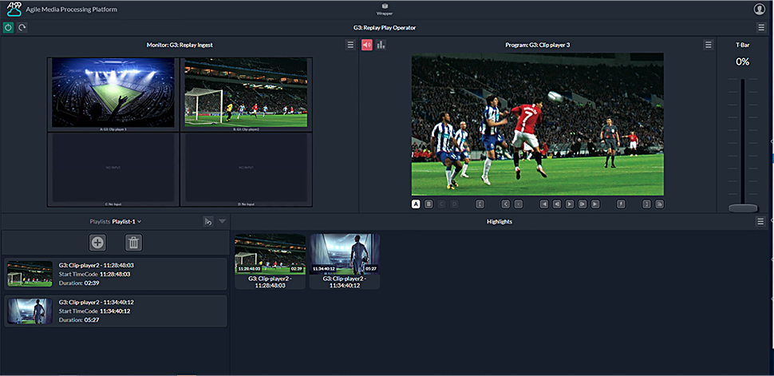Click the 'Highlights' panel title
Viewport: 774px width, 376px height.
pyautogui.click(x=499, y=222)
